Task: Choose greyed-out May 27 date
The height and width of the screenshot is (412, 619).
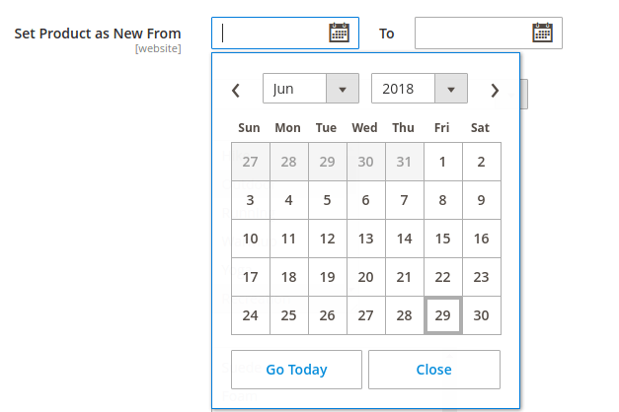Action: [x=251, y=162]
